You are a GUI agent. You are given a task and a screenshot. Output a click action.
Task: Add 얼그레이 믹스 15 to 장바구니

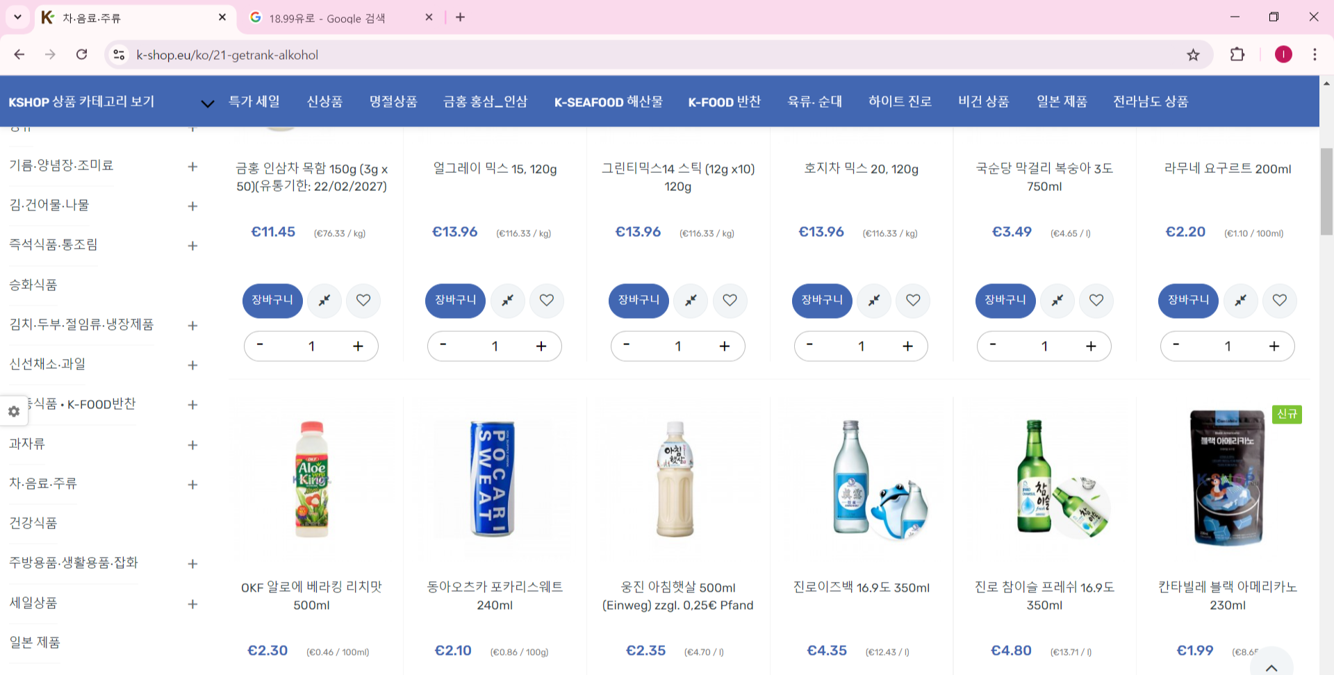coord(455,301)
